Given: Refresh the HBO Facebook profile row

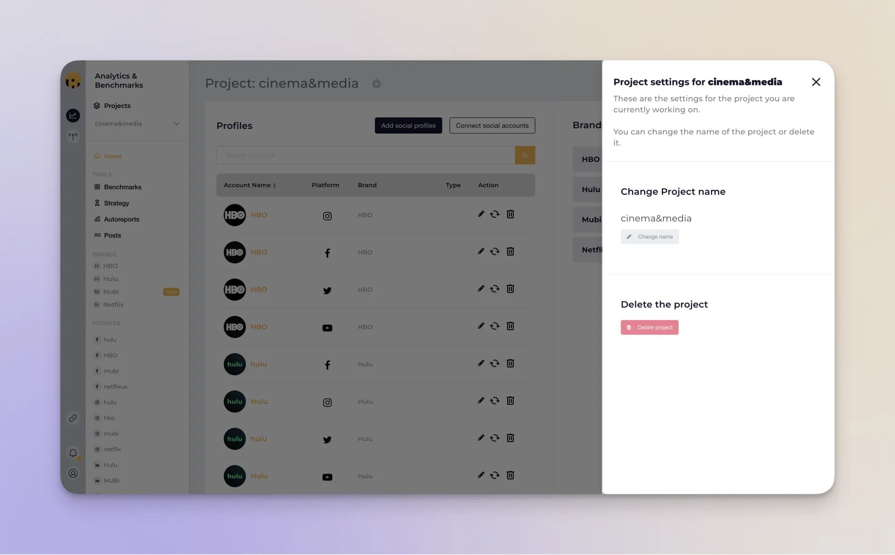Looking at the screenshot, I should 495,251.
